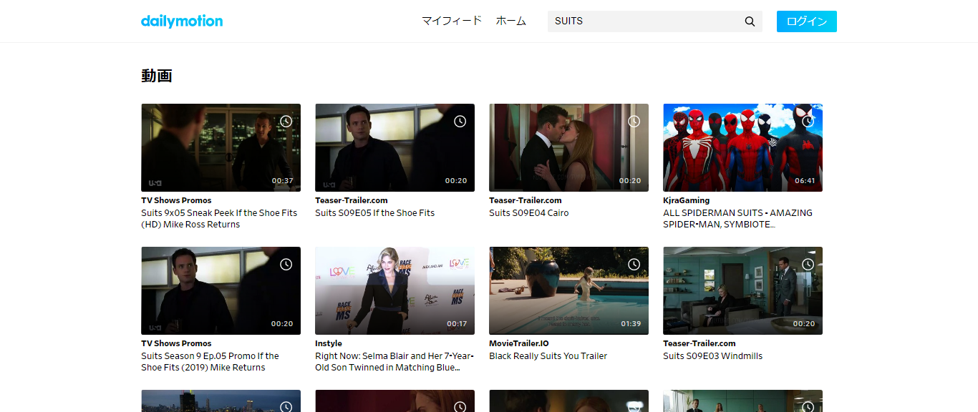Add the Suits Season 9 Ep.05 Promo video to Watch Later

[x=286, y=265]
